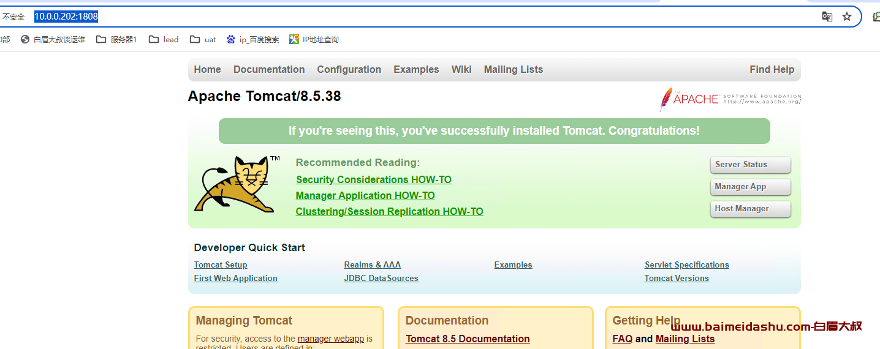Image resolution: width=880 pixels, height=349 pixels.
Task: Open the uat bookmark folder
Action: point(203,39)
